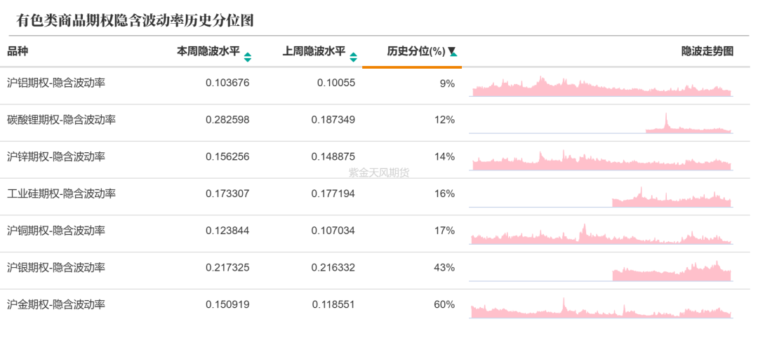Select 工业硅期权-隐含波动率 row name
The height and width of the screenshot is (352, 758).
(x=61, y=194)
